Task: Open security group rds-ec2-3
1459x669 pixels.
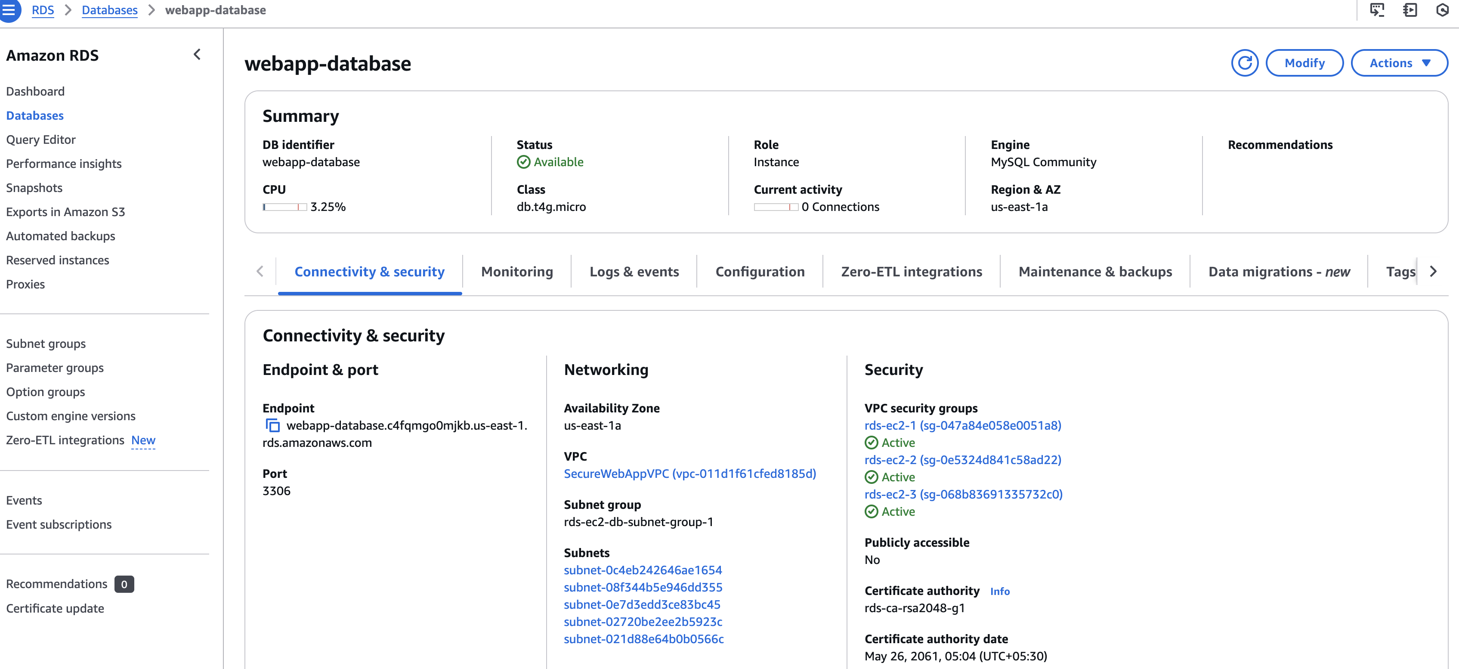Action: point(963,495)
